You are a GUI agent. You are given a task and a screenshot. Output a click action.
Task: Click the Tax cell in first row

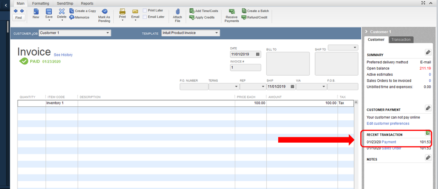point(345,103)
